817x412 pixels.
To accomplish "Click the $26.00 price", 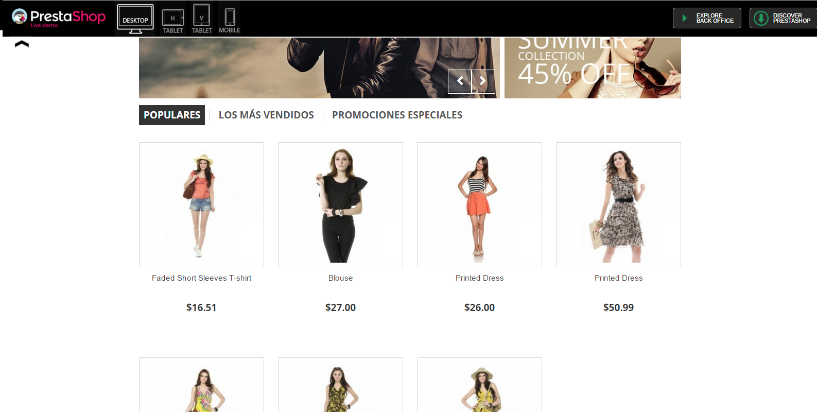I will tap(479, 307).
